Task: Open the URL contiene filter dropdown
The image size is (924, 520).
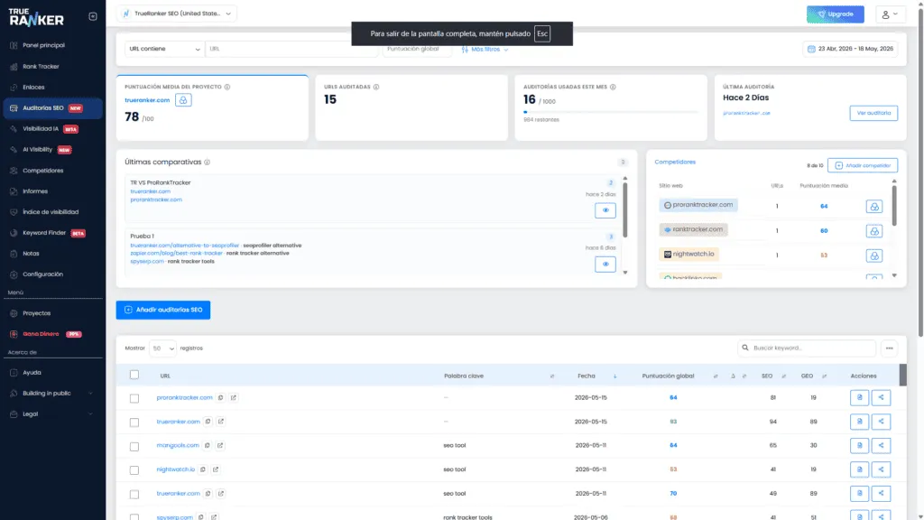Action: coord(164,49)
